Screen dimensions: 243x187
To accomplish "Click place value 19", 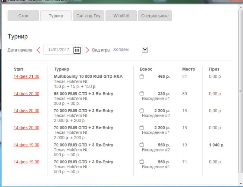I will coord(184,145).
